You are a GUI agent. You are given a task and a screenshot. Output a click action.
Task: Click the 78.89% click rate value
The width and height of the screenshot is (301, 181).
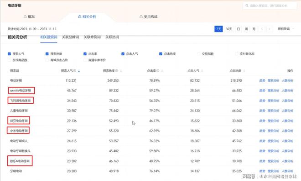pos(154,80)
